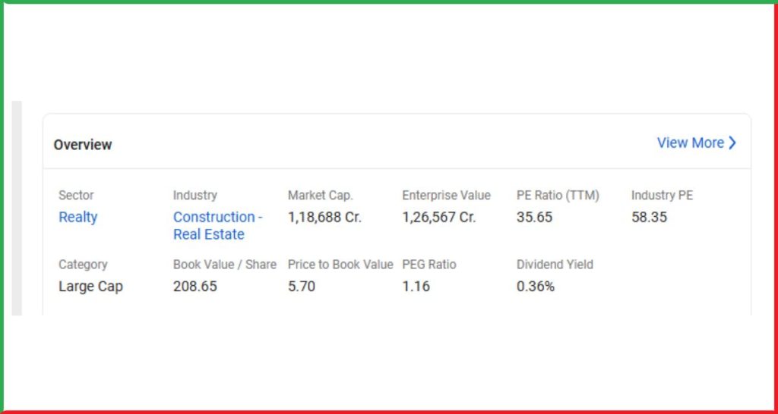Image resolution: width=778 pixels, height=414 pixels.
Task: Click the Enterprise Value label
Action: (446, 196)
